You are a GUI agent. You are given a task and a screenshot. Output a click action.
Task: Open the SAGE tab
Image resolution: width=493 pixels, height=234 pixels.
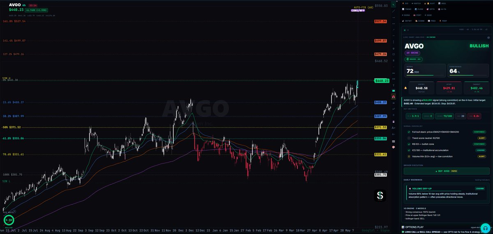(428, 15)
